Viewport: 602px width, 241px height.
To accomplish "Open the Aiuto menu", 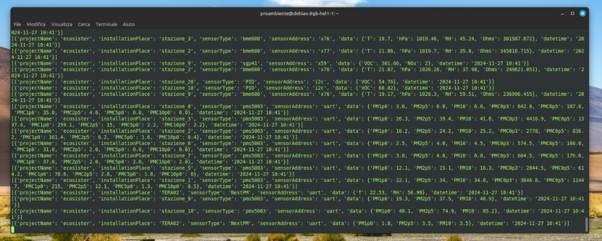I will click(x=129, y=24).
